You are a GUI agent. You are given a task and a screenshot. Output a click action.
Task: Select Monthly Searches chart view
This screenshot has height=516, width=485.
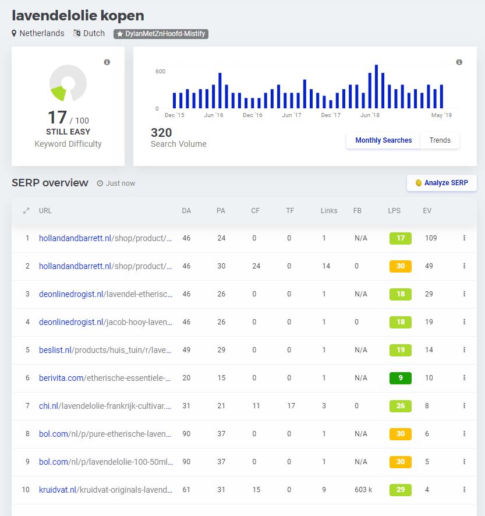tap(383, 140)
